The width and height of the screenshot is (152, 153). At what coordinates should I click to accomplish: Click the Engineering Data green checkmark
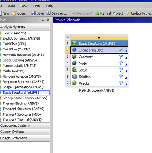(121, 50)
